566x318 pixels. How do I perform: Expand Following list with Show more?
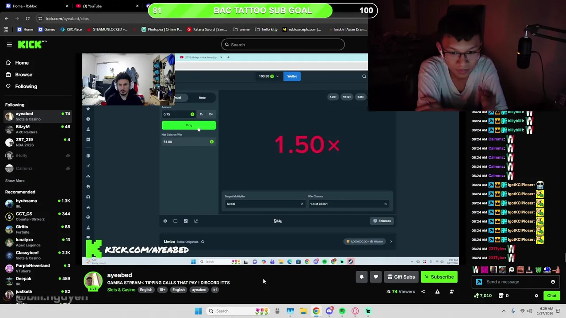click(15, 181)
